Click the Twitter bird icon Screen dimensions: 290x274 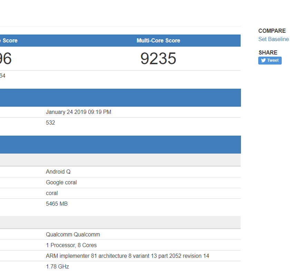[263, 60]
